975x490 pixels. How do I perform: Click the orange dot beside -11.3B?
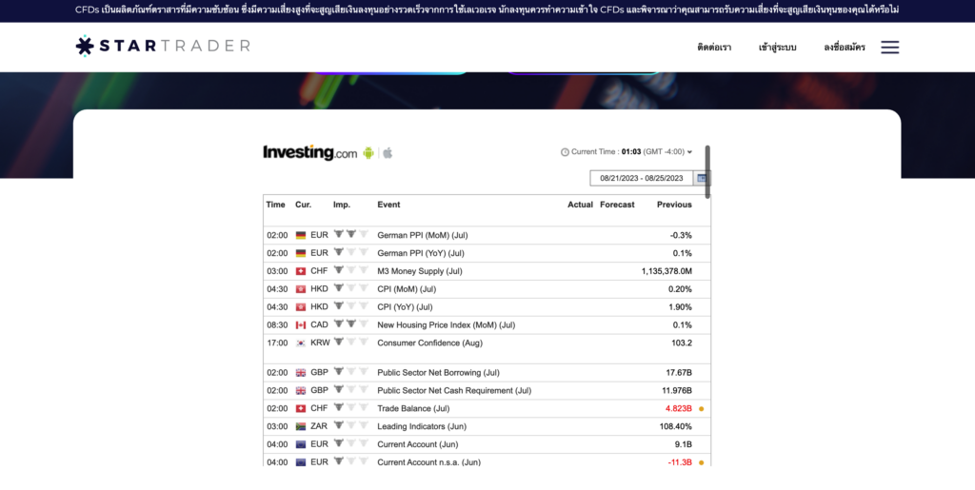pyautogui.click(x=702, y=462)
